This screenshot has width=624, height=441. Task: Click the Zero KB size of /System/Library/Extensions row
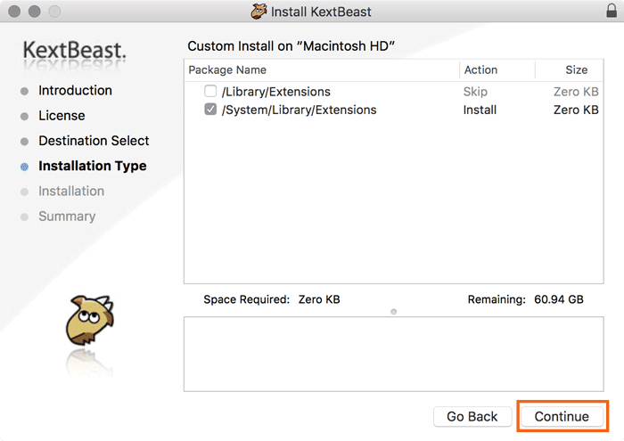point(576,110)
